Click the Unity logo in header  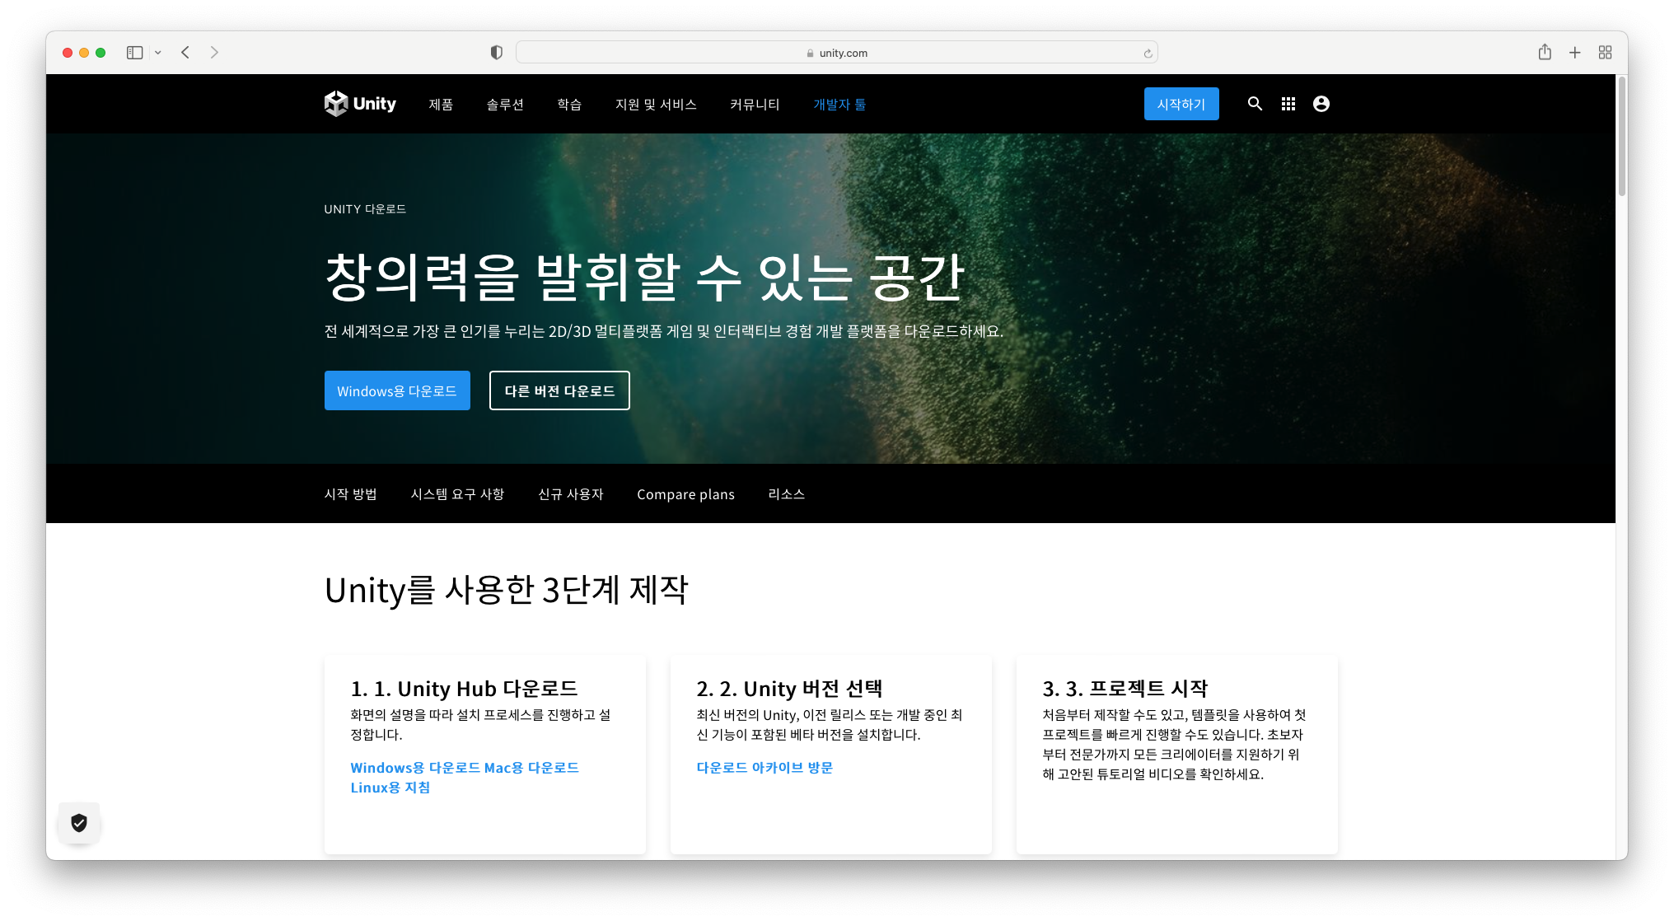click(x=360, y=104)
